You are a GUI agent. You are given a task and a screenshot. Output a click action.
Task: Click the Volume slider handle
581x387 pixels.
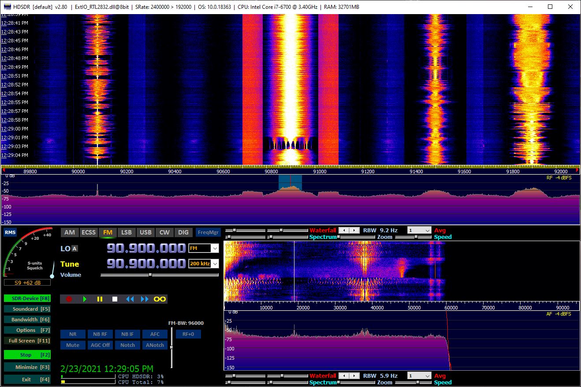[150, 275]
